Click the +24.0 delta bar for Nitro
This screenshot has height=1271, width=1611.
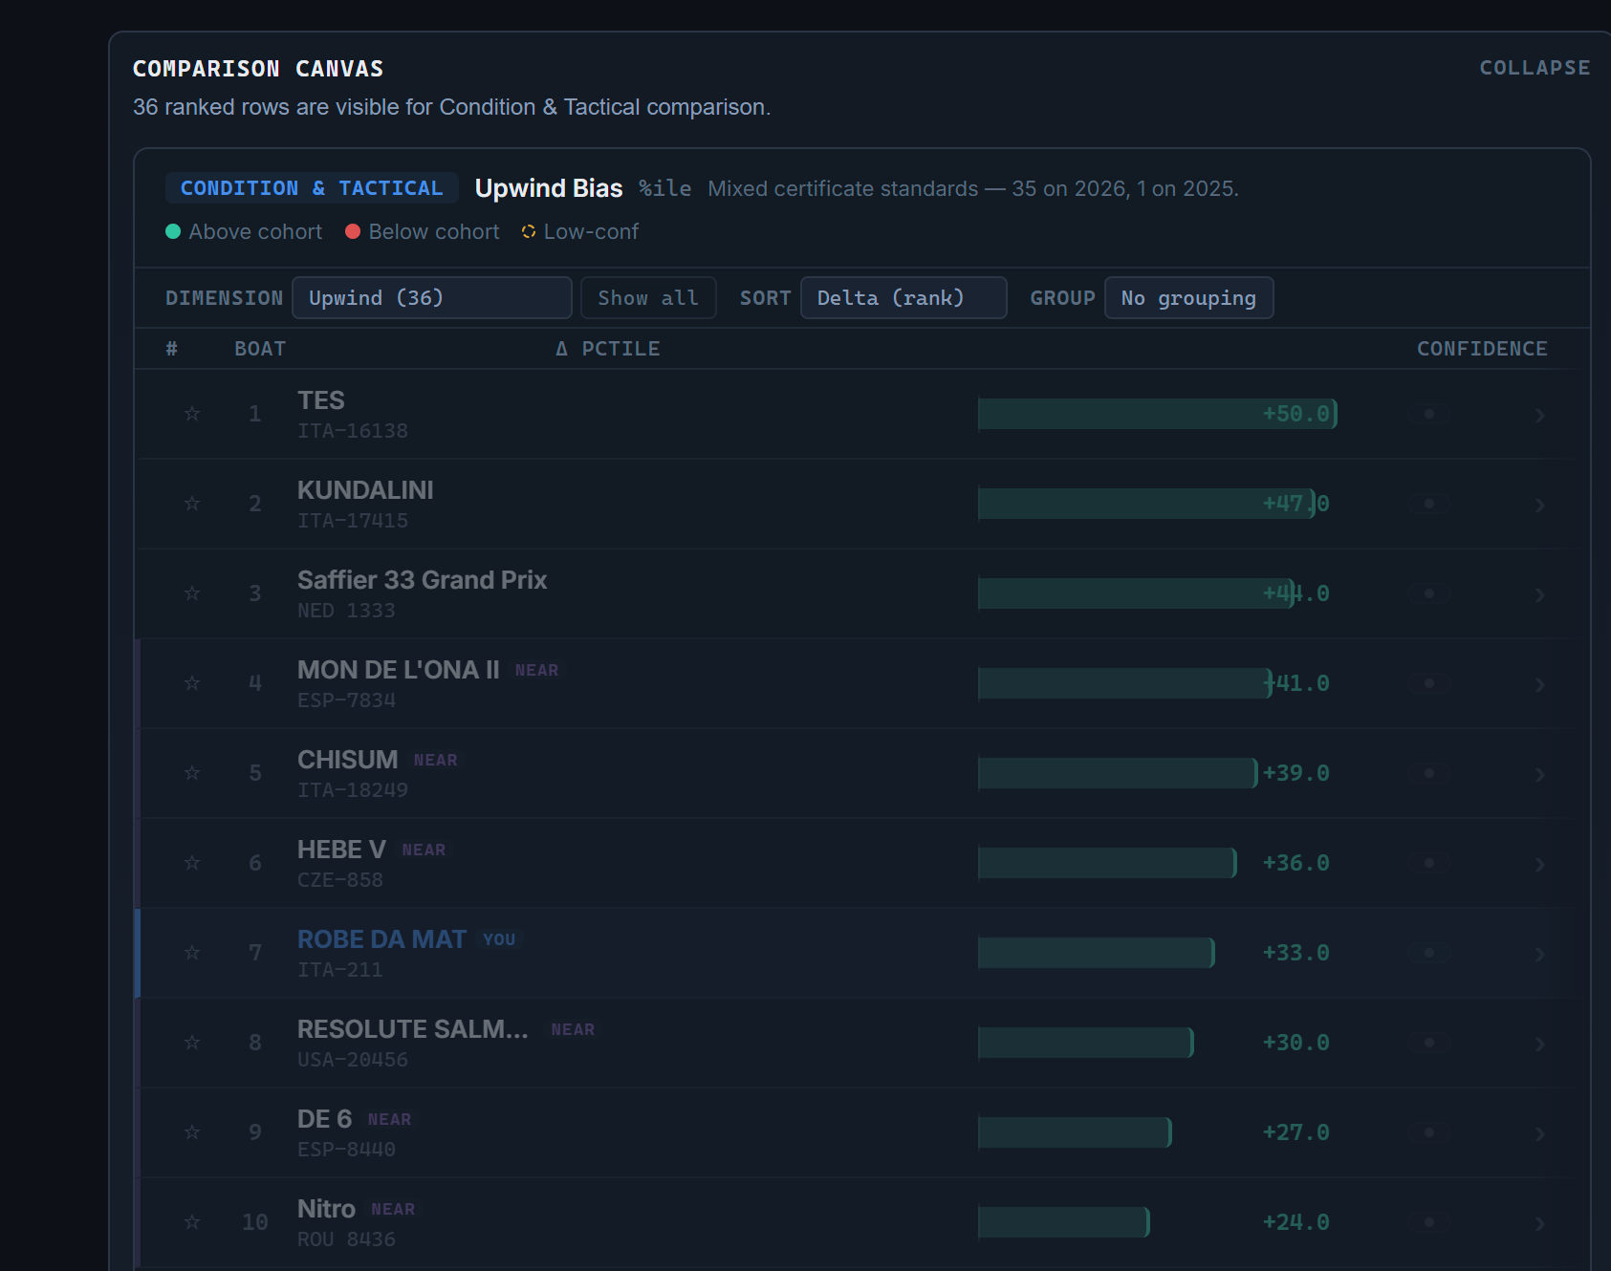coord(1064,1222)
